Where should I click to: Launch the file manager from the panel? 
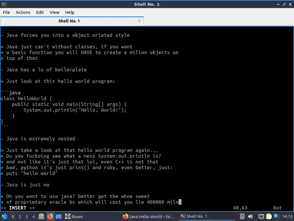pyautogui.click(x=41, y=216)
